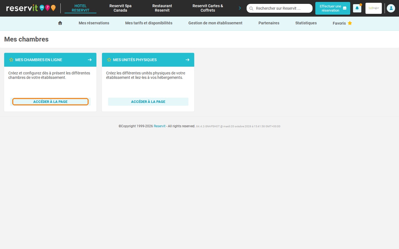Open the Reservit link in the footer
This screenshot has width=399, height=249.
pyautogui.click(x=160, y=126)
